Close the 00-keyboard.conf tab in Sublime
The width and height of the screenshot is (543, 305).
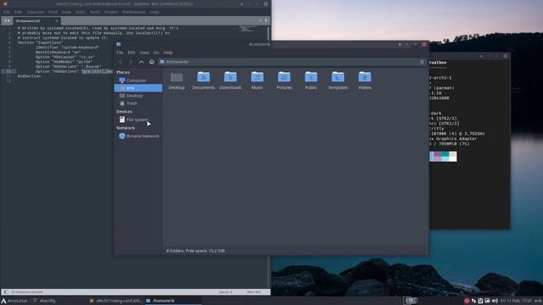[x=57, y=21]
